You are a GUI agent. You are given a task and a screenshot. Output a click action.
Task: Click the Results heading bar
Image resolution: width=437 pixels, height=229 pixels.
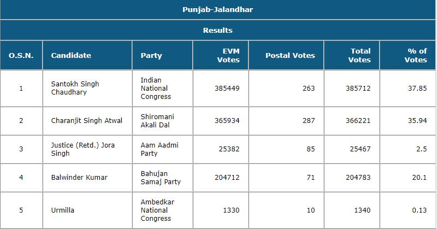(x=217, y=30)
